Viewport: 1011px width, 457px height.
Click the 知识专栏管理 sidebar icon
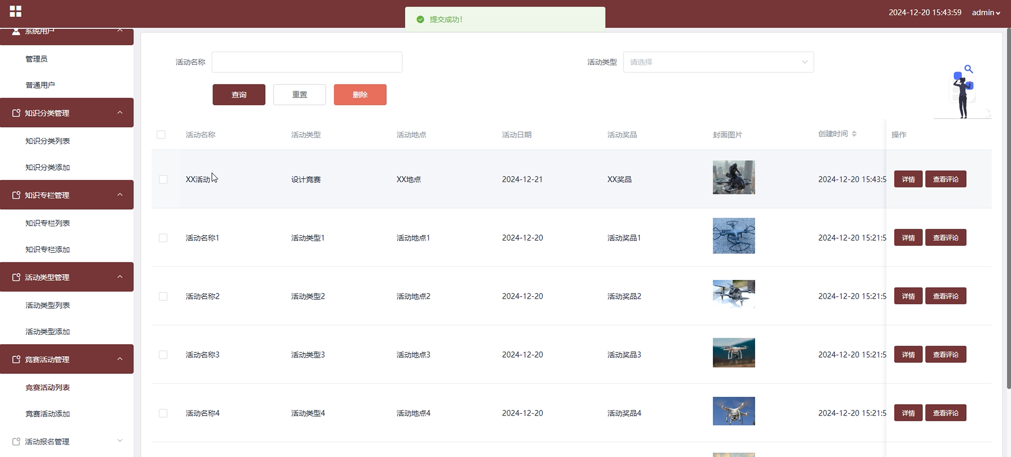16,195
